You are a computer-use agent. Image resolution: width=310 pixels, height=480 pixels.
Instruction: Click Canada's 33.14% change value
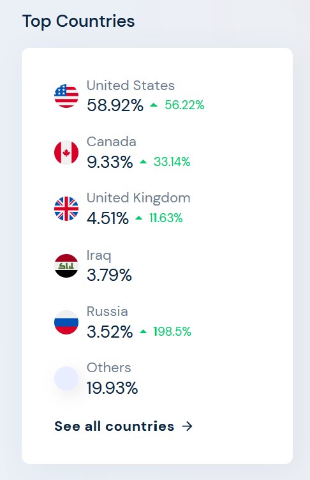172,161
